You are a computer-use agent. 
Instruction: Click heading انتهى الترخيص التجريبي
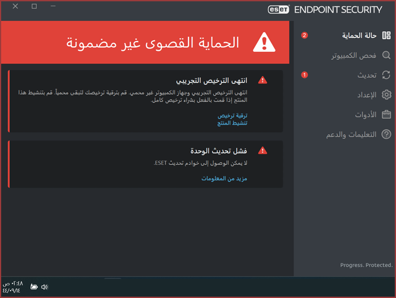[x=212, y=81]
